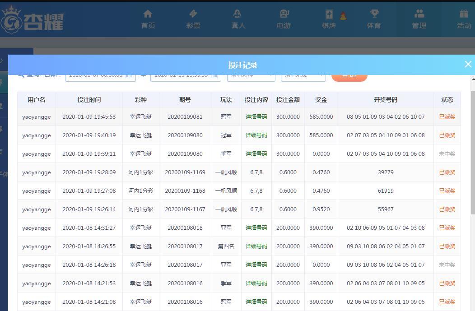Click the 投注内容 column header
Screen dimensions: 475x311
coord(256,100)
